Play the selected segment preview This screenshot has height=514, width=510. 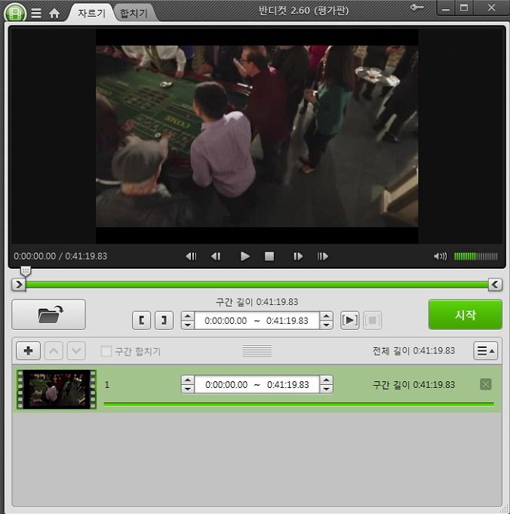[350, 320]
